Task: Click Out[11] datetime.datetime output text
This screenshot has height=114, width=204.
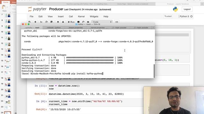Action: 86,94
